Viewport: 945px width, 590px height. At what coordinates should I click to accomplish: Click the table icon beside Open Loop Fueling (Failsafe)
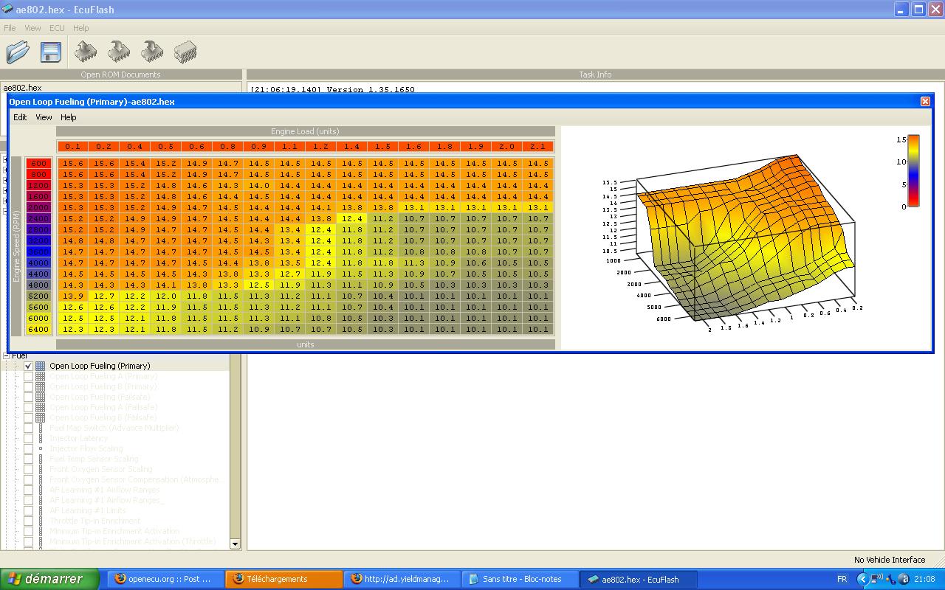point(41,397)
